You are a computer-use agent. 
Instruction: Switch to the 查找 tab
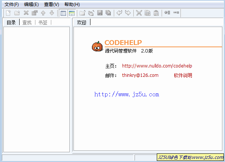[27, 22]
